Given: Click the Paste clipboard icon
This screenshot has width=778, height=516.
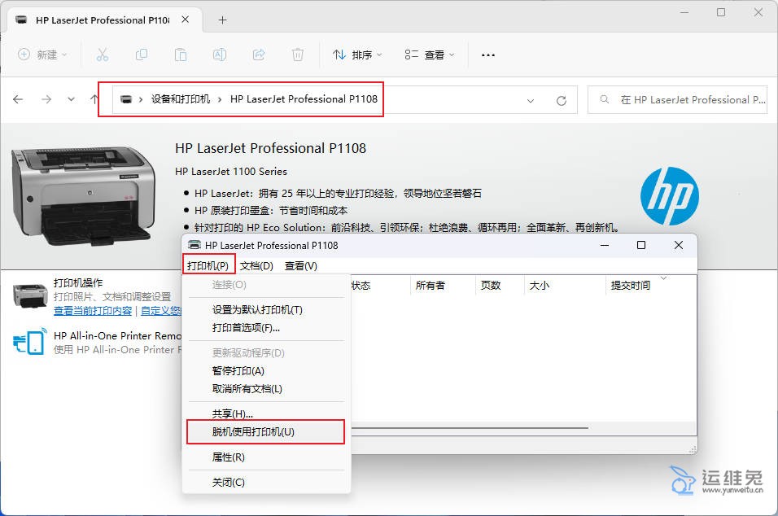Looking at the screenshot, I should [180, 55].
